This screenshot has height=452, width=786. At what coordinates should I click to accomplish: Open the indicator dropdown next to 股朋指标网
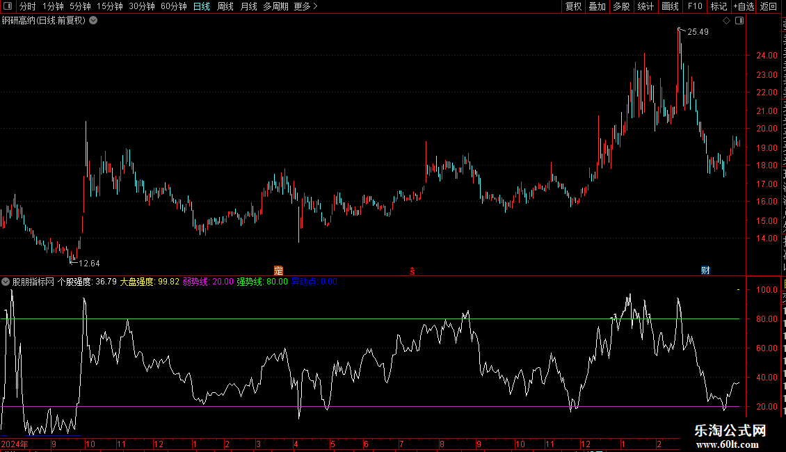point(6,282)
